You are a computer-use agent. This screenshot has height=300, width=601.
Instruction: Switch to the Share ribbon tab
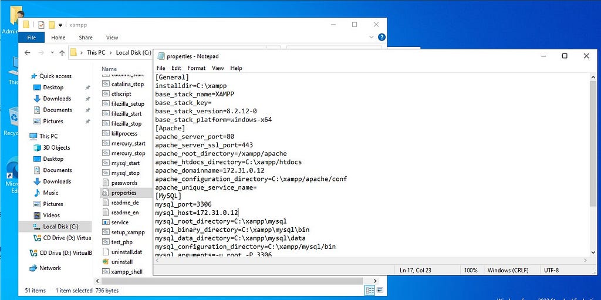coord(86,38)
